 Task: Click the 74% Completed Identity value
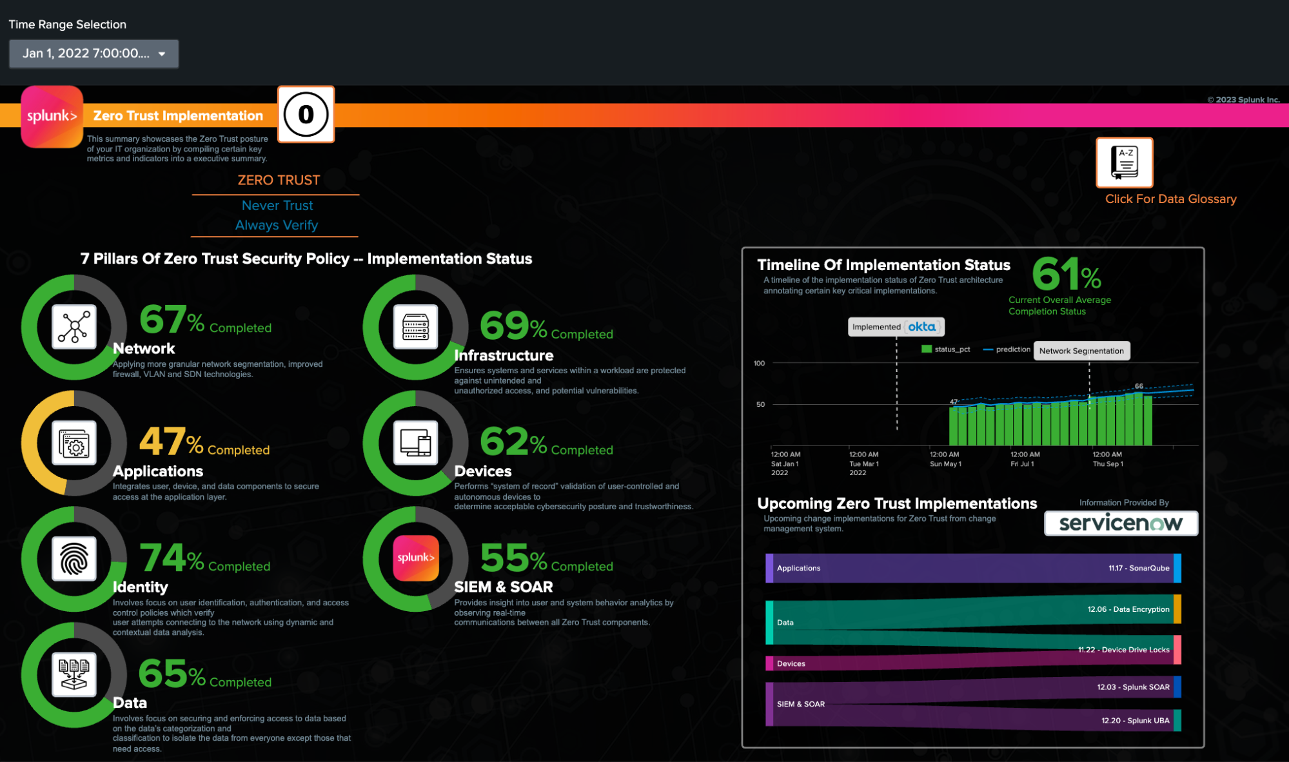click(x=204, y=558)
